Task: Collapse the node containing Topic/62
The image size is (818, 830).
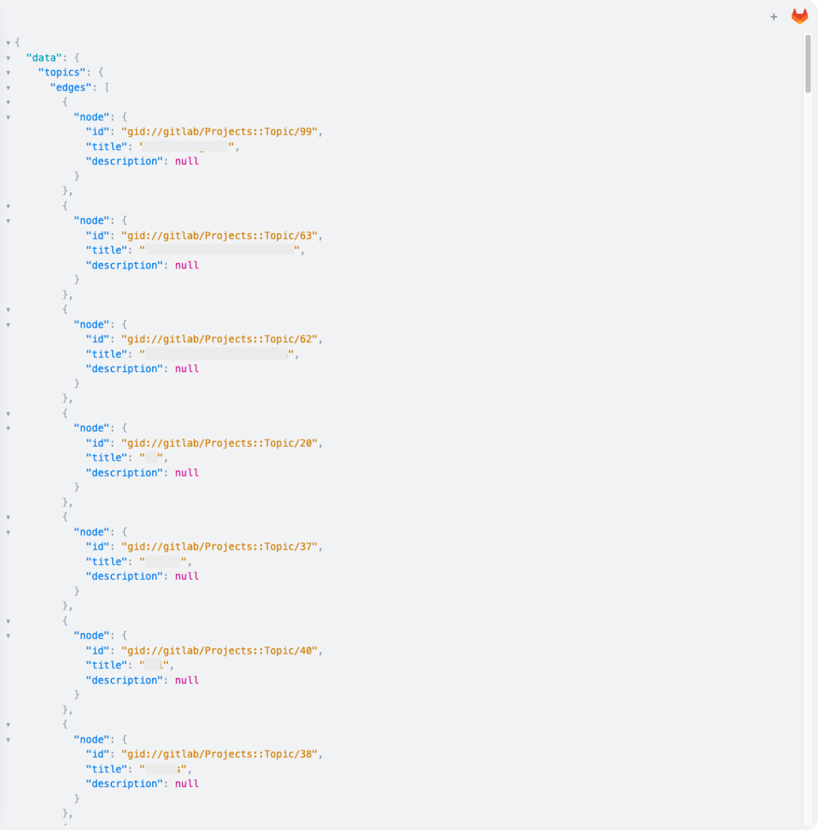Action: click(x=8, y=325)
